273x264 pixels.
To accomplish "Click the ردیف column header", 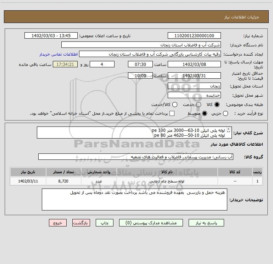I will [257, 172].
